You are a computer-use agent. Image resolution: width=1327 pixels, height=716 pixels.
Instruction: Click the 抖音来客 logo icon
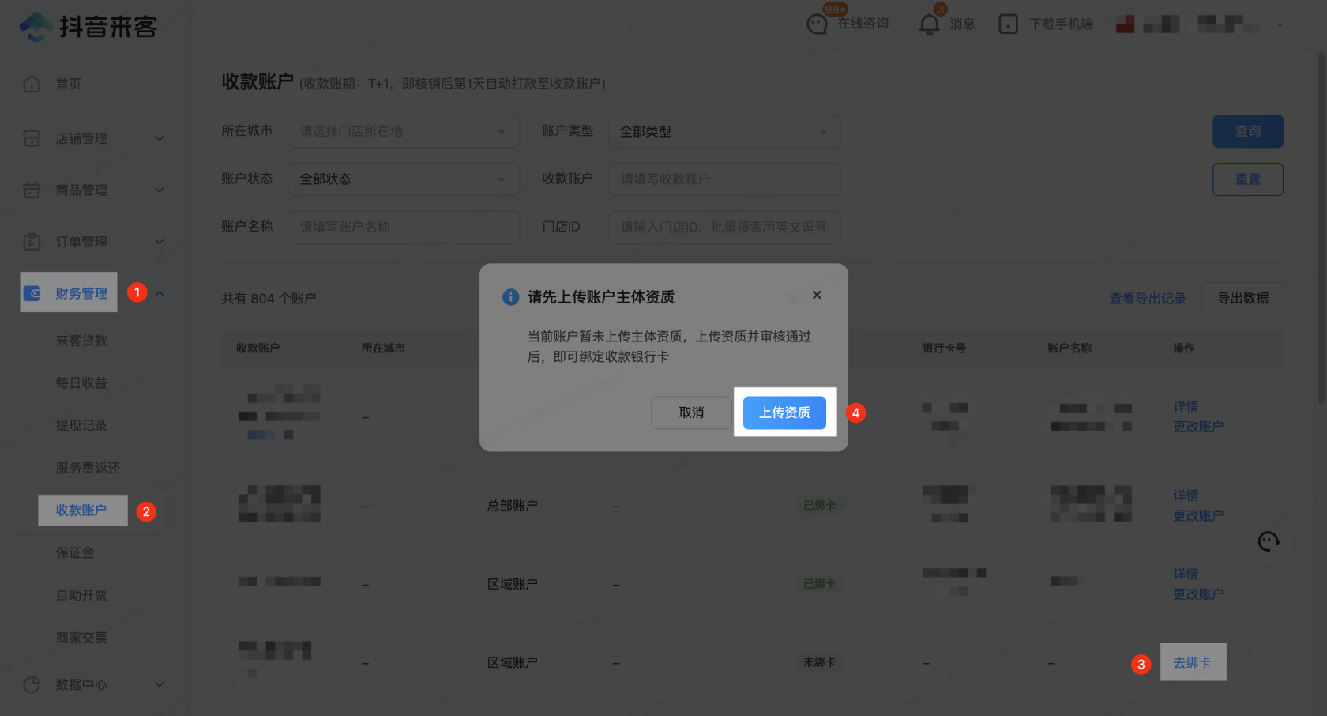click(x=36, y=27)
